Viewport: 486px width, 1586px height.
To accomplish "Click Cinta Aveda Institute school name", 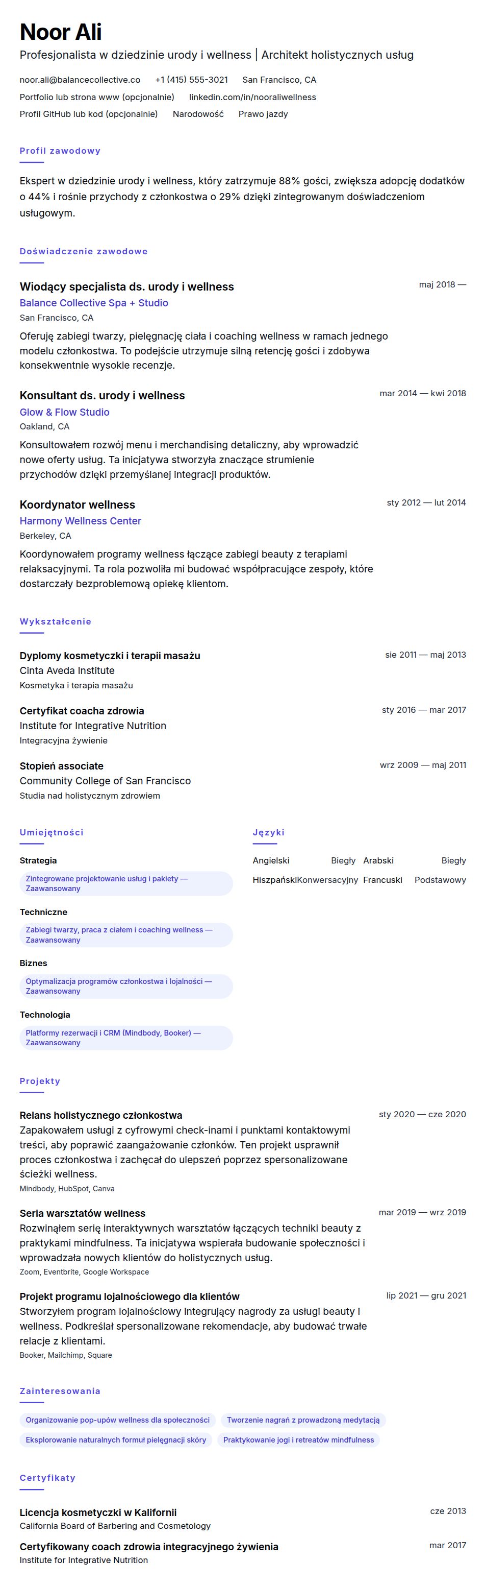I will 67,670.
